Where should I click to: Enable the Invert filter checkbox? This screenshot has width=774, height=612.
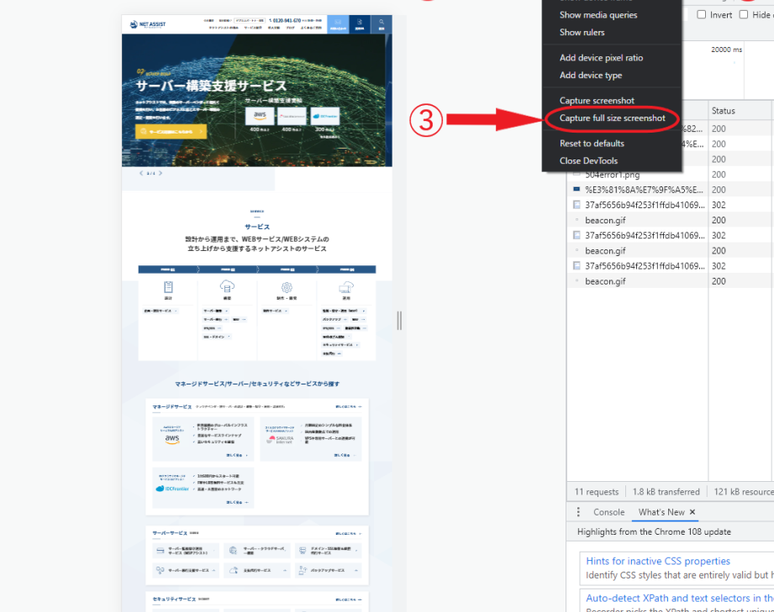(702, 15)
